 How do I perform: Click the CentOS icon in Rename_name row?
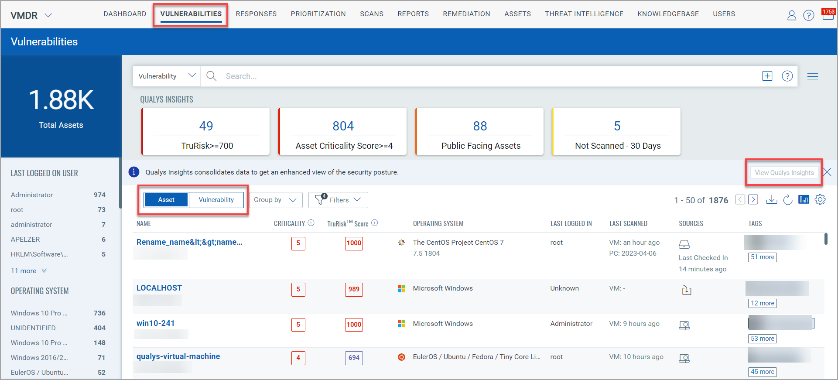[x=401, y=242]
